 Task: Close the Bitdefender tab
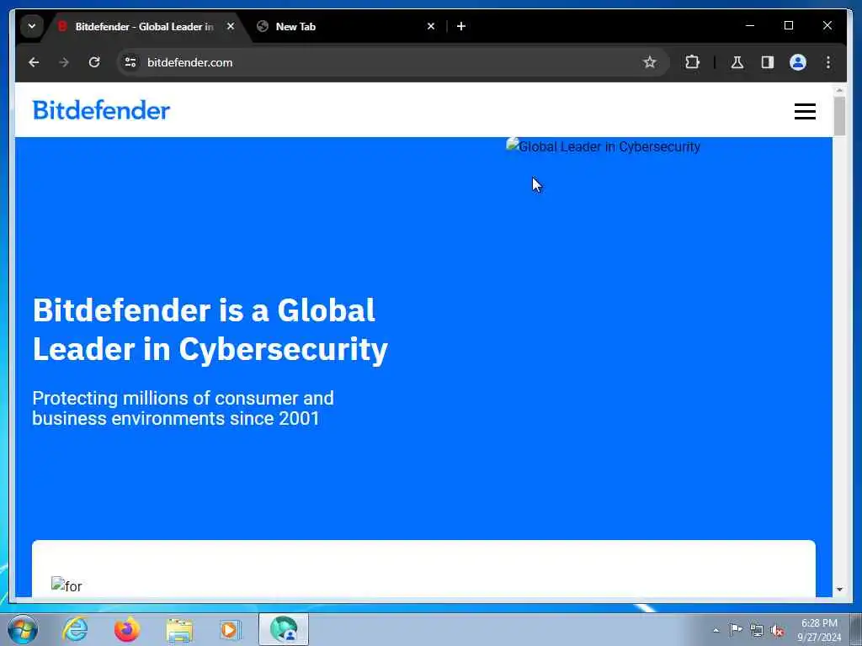[231, 26]
